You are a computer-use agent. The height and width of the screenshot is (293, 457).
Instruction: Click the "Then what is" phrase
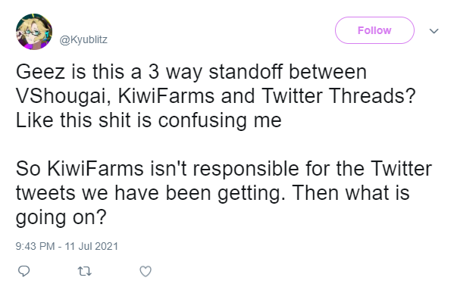[x=351, y=192]
